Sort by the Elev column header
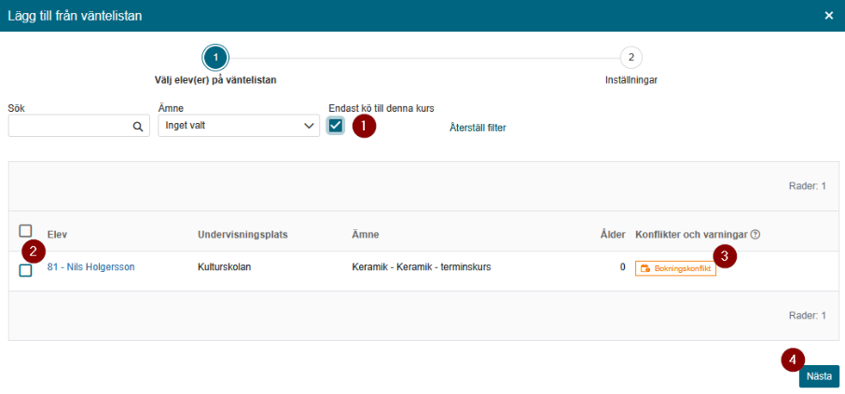The height and width of the screenshot is (394, 845). (x=57, y=235)
